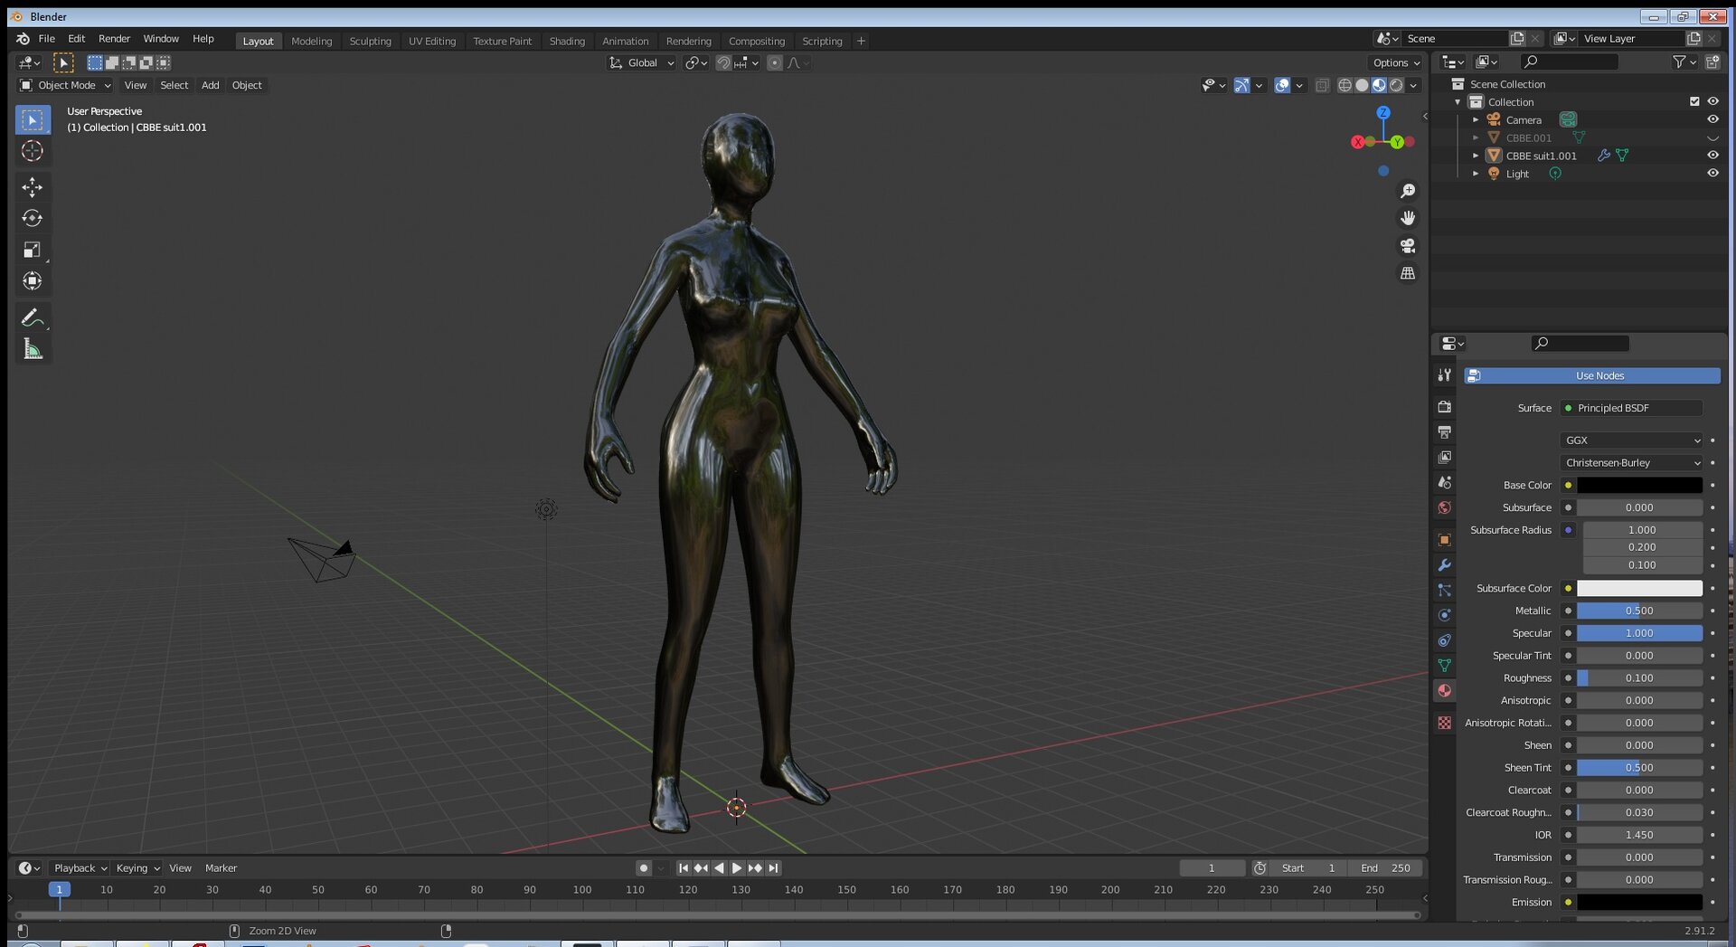
Task: Activate the Scale tool
Action: pyautogui.click(x=33, y=250)
